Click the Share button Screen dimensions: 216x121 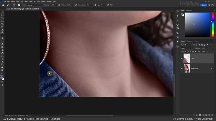pyautogui.click(x=204, y=5)
